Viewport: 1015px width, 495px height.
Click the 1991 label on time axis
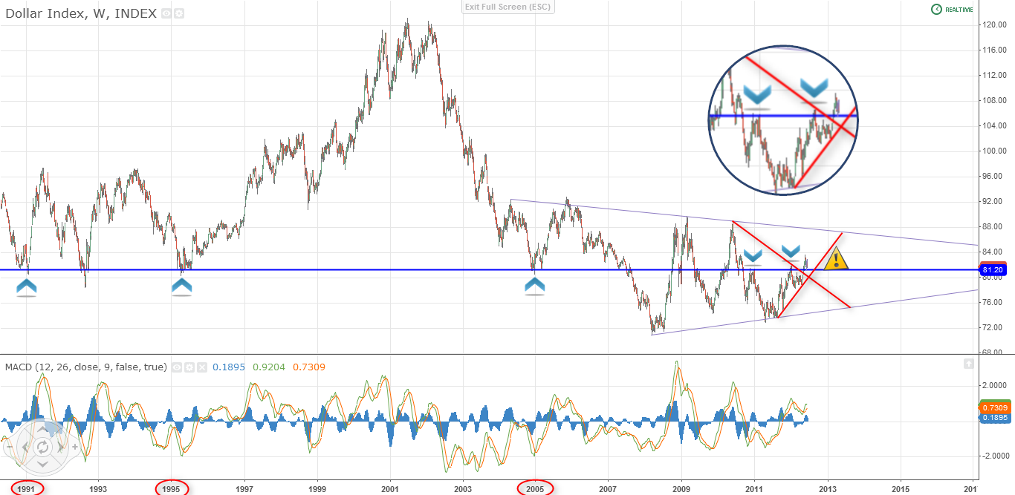coord(27,488)
